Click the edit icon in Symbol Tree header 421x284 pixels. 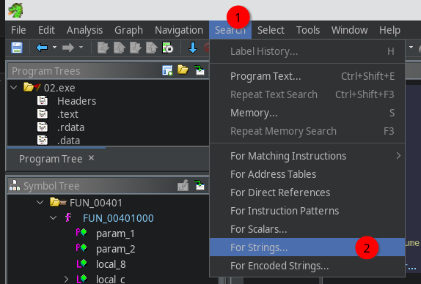(183, 185)
